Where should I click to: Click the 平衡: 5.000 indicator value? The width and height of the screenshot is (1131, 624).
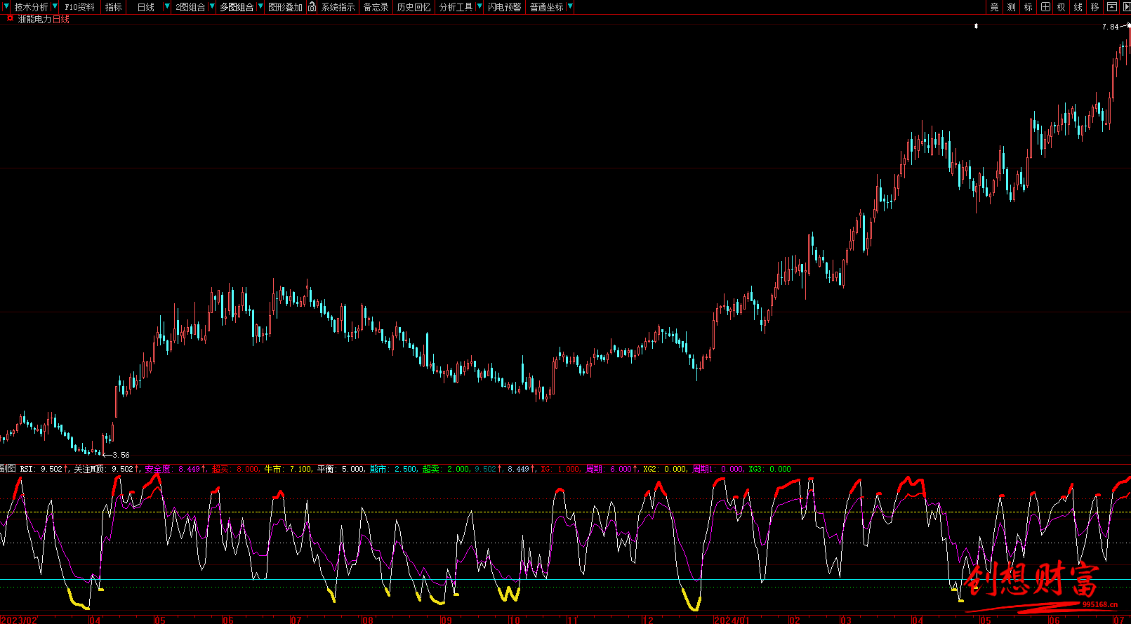click(340, 469)
